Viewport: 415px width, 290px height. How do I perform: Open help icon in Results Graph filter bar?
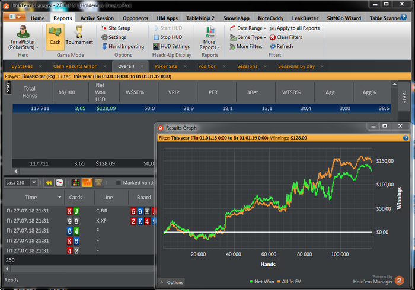[x=406, y=138]
